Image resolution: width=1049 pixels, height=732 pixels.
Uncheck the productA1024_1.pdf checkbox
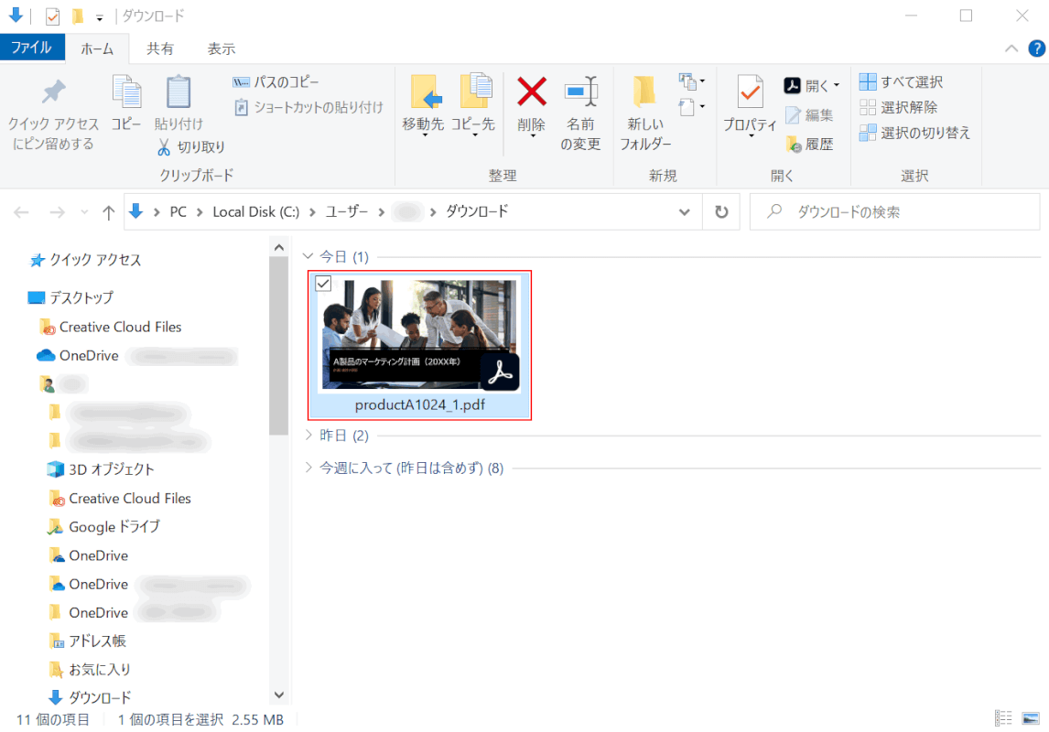point(323,284)
